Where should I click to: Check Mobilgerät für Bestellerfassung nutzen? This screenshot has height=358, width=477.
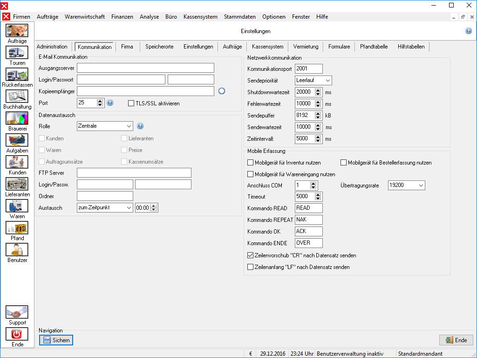(x=343, y=163)
